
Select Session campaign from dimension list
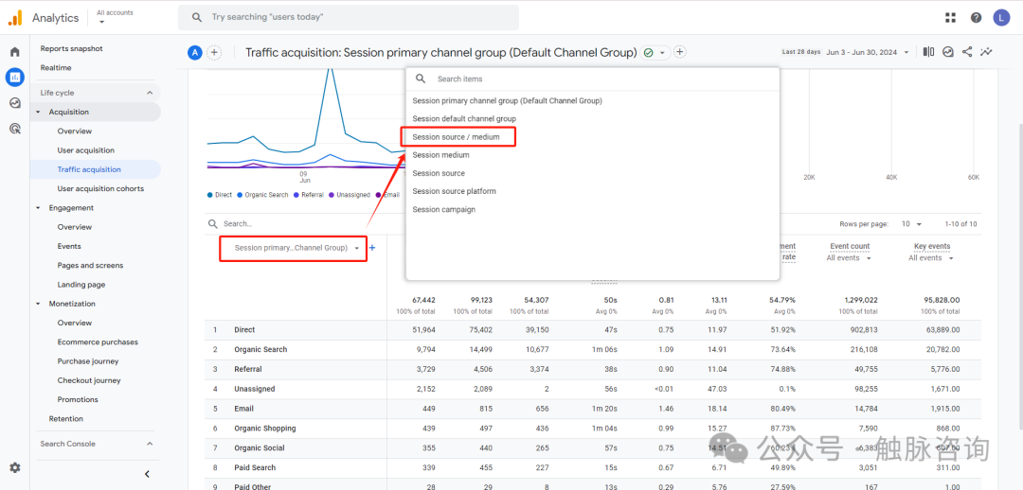coord(443,209)
